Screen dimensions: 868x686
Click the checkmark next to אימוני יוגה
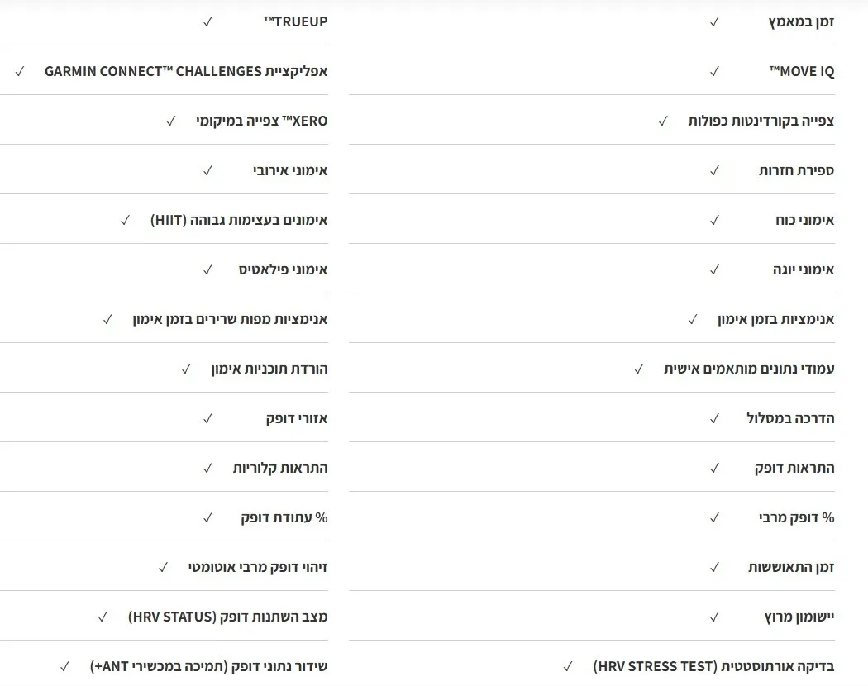click(715, 269)
